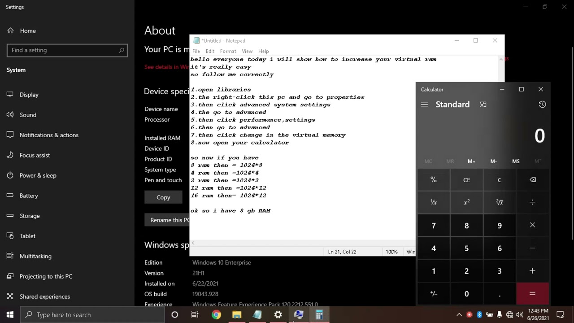Viewport: 574px width, 323px height.
Task: Click the taskbar search box
Action: (92, 315)
